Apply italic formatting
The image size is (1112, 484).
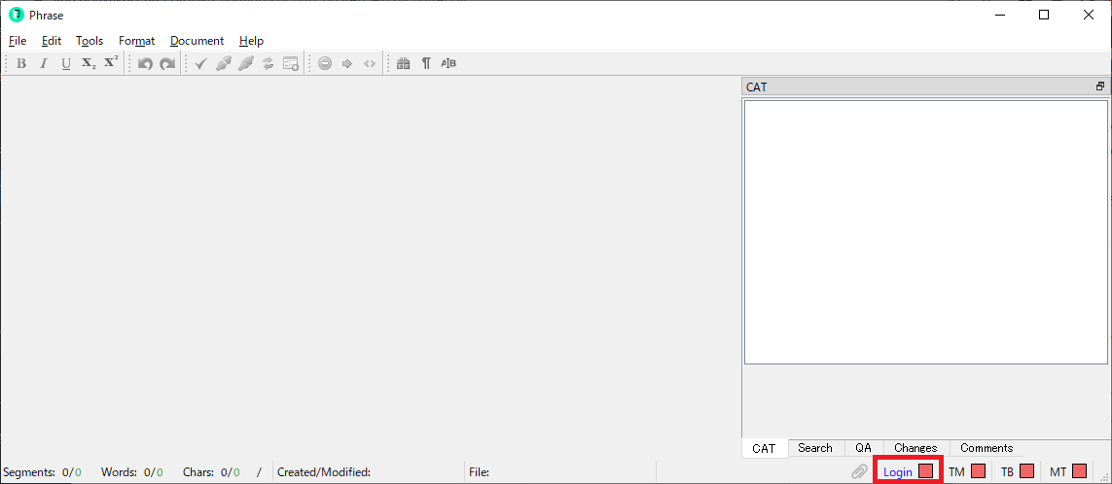tap(43, 64)
